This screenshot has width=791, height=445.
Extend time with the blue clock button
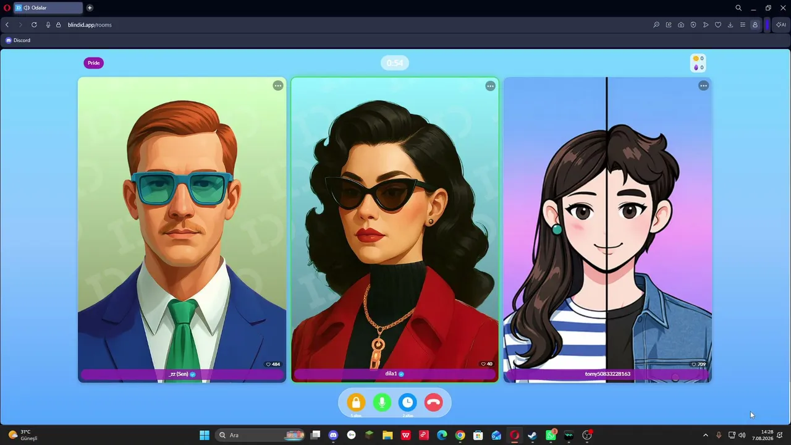point(408,402)
